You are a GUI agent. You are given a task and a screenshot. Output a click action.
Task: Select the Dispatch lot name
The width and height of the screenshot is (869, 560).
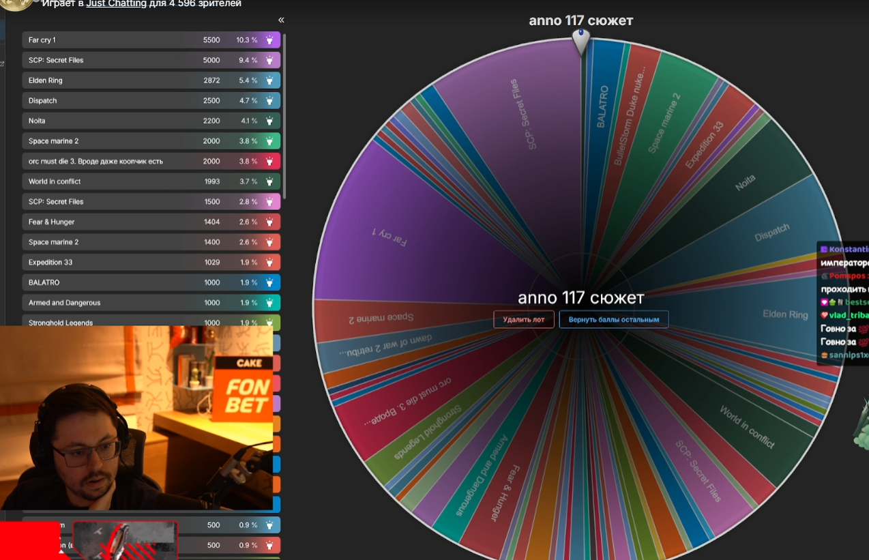click(x=43, y=100)
